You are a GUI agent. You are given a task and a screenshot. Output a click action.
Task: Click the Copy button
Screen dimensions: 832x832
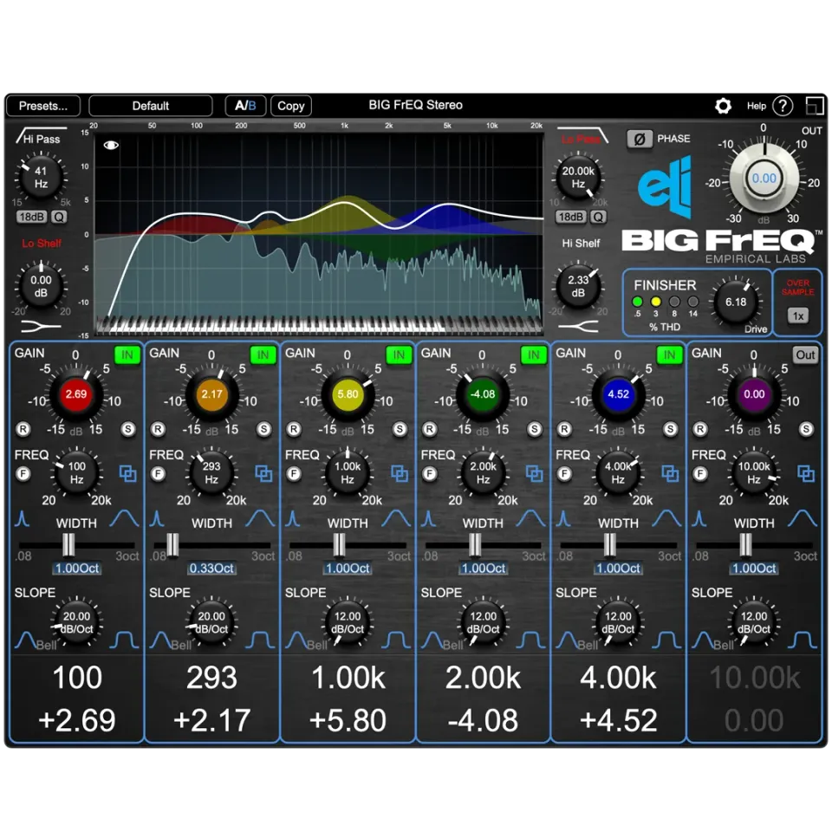click(291, 106)
